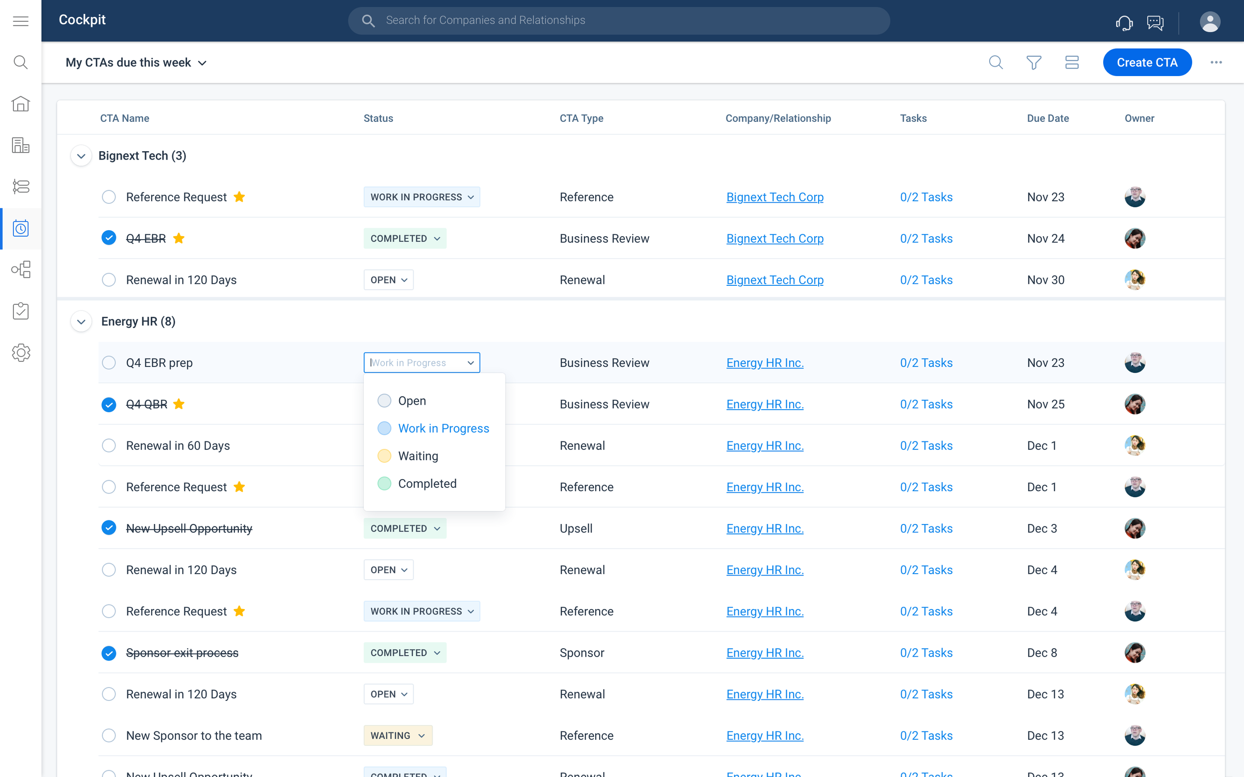Collapse the Bignext Tech group

(x=81, y=156)
